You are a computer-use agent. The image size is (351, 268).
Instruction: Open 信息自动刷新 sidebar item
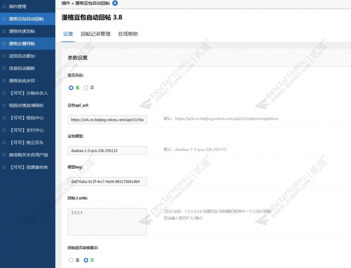click(x=27, y=68)
